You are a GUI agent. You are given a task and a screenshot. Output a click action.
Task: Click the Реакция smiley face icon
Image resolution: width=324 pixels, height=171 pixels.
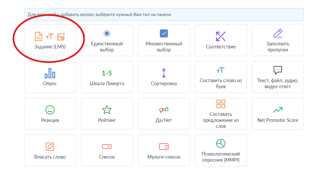(50, 110)
